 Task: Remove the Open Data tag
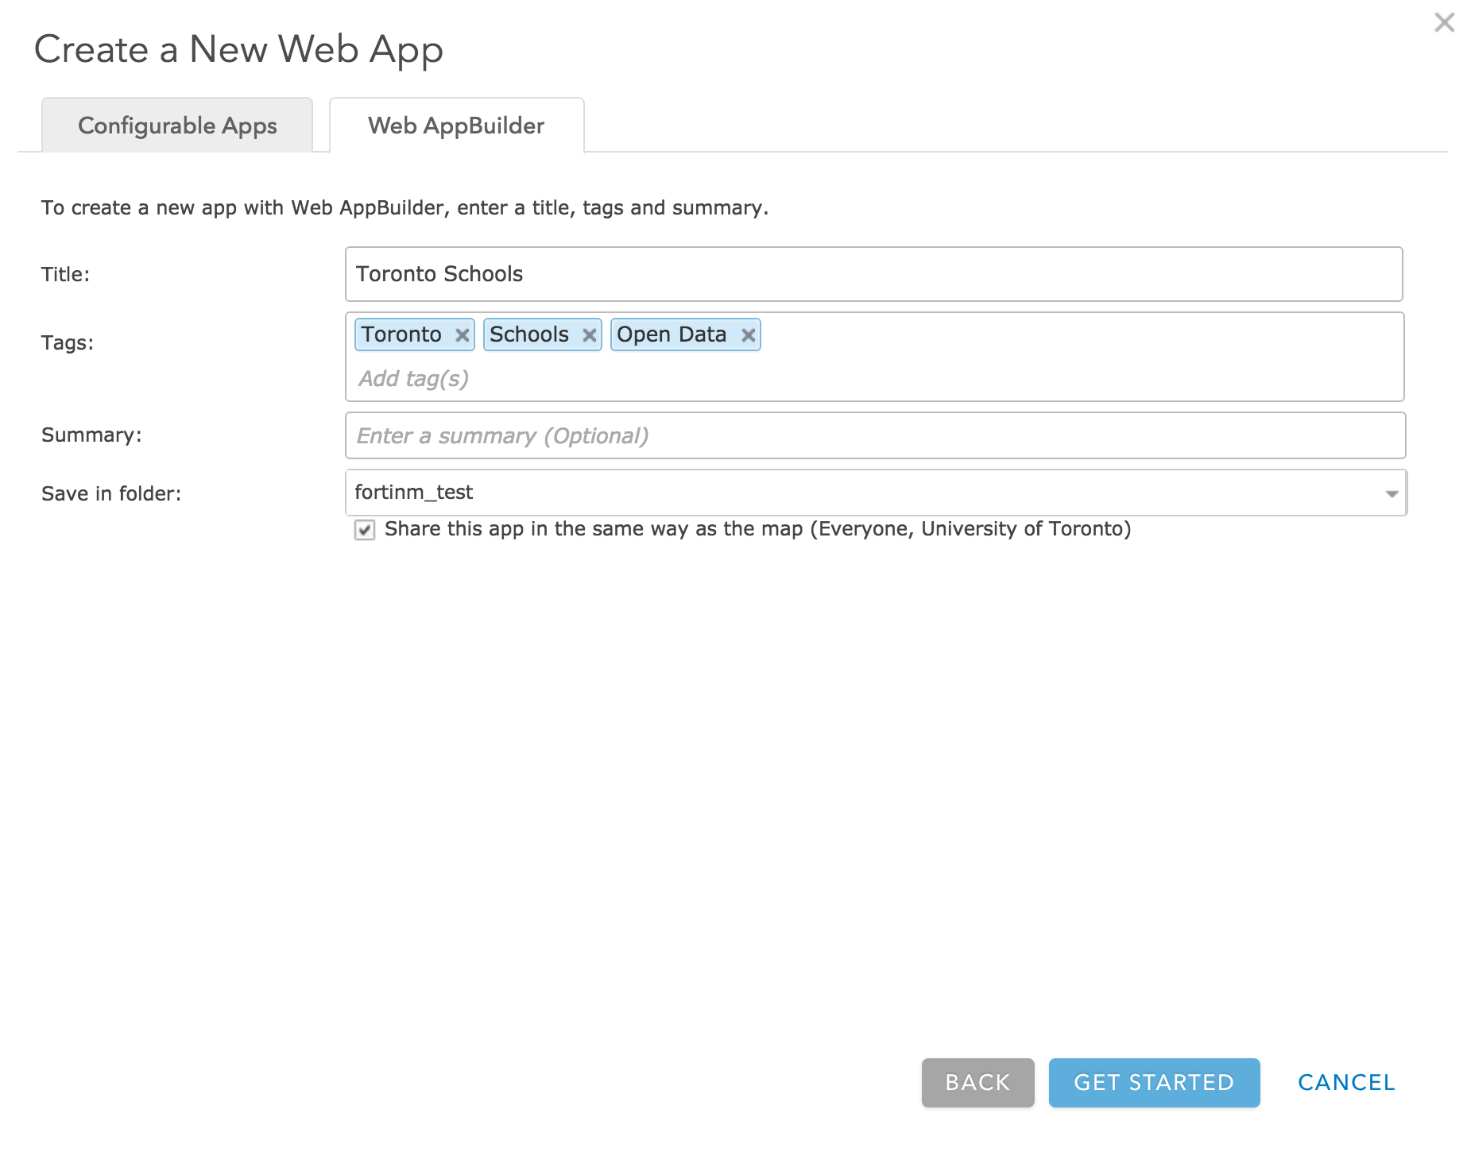pyautogui.click(x=748, y=335)
